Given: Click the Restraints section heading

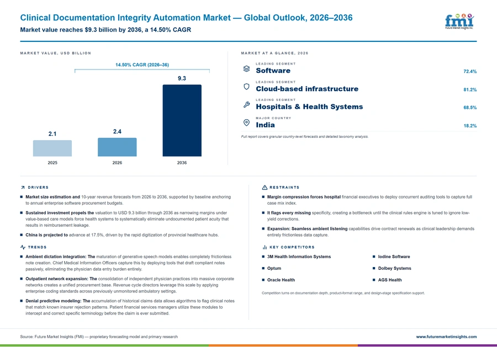Looking at the screenshot, I should tap(284, 188).
